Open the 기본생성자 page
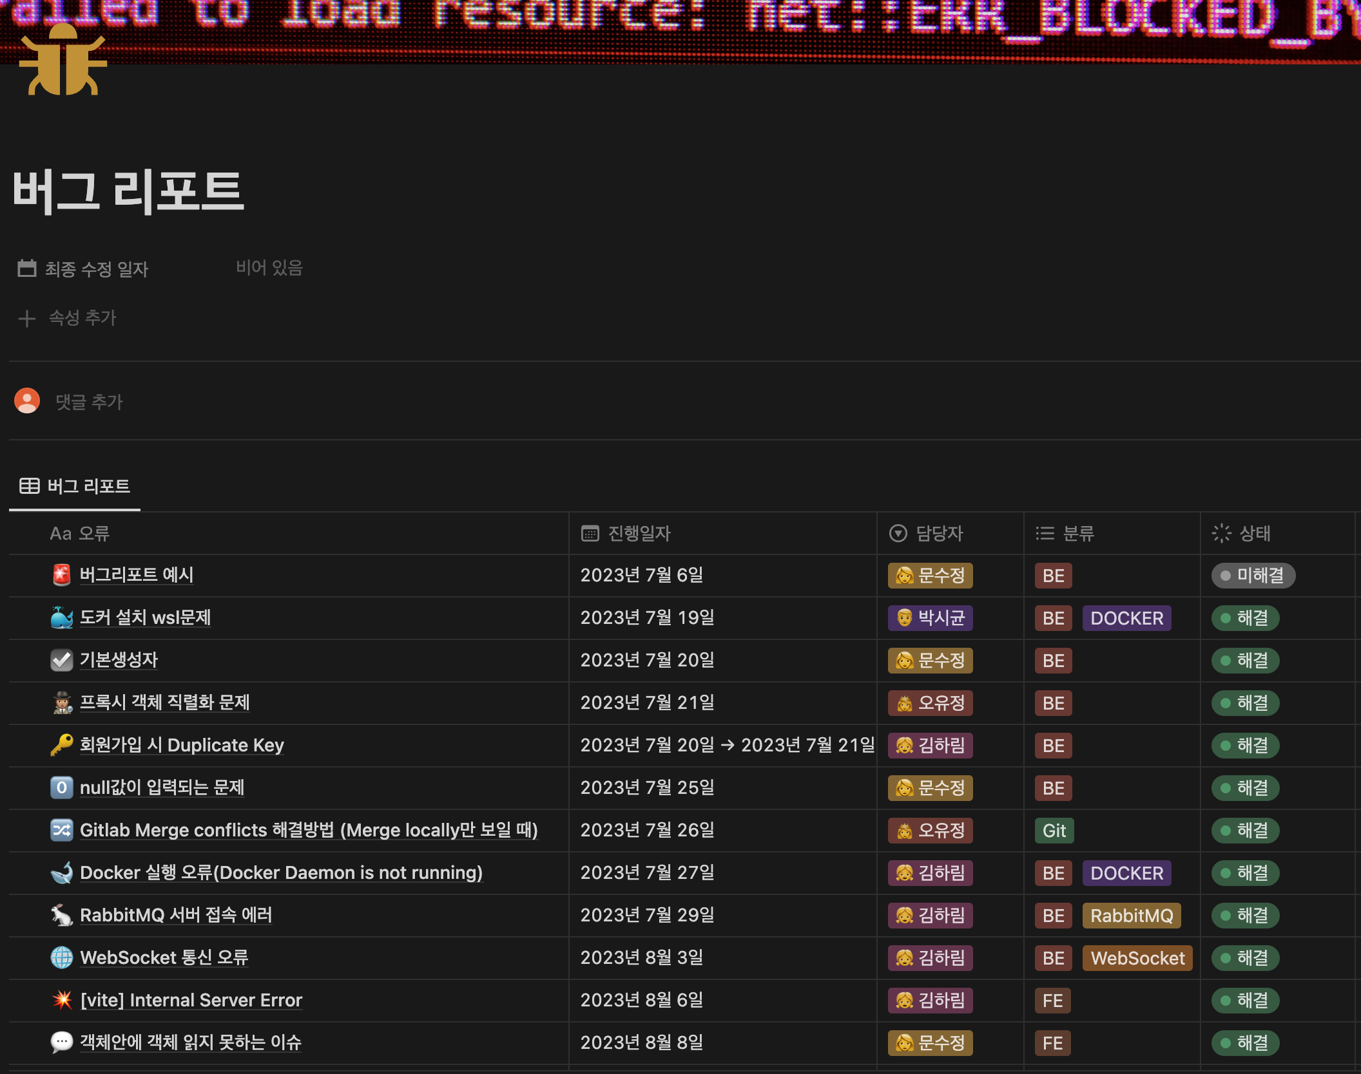This screenshot has height=1074, width=1361. (x=119, y=660)
